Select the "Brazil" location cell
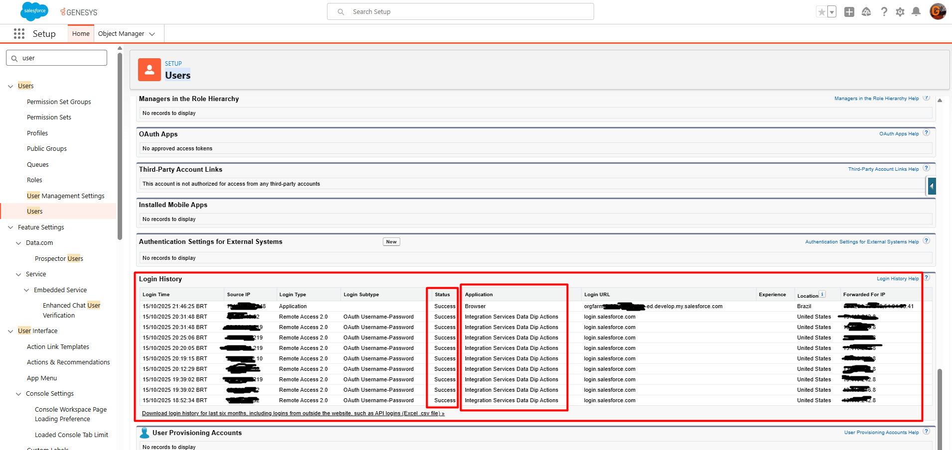Screen dimensions: 952x450 click(804, 307)
